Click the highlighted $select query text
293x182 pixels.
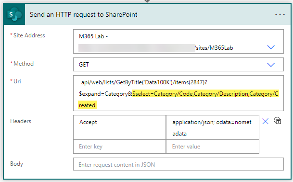[x=205, y=94]
